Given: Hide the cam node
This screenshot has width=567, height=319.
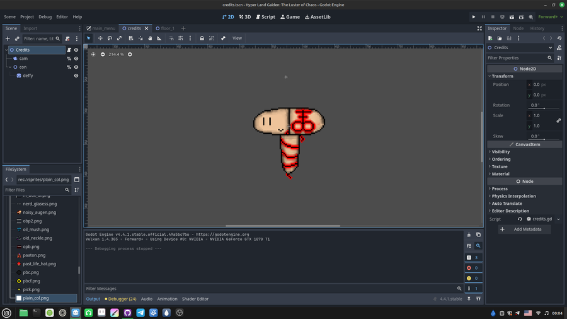Looking at the screenshot, I should tap(76, 58).
